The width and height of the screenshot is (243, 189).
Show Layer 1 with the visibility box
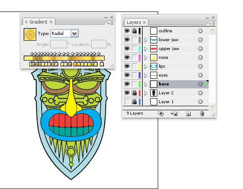tap(127, 102)
